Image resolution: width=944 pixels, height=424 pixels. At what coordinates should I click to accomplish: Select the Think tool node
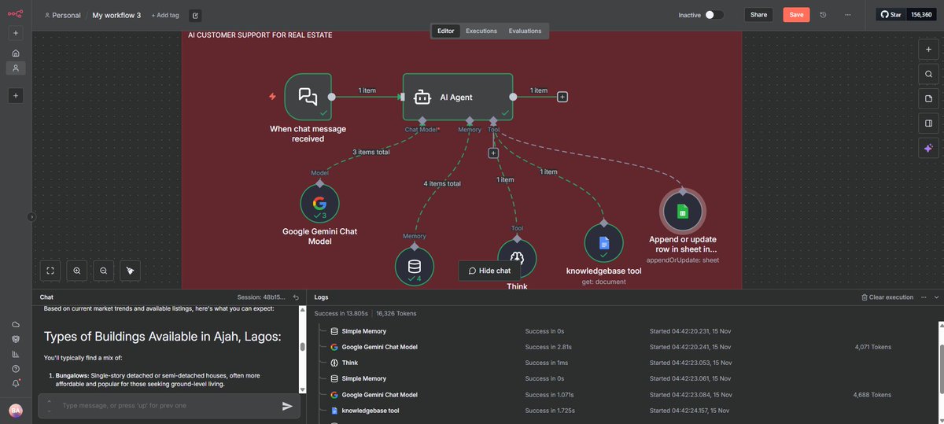pyautogui.click(x=517, y=259)
